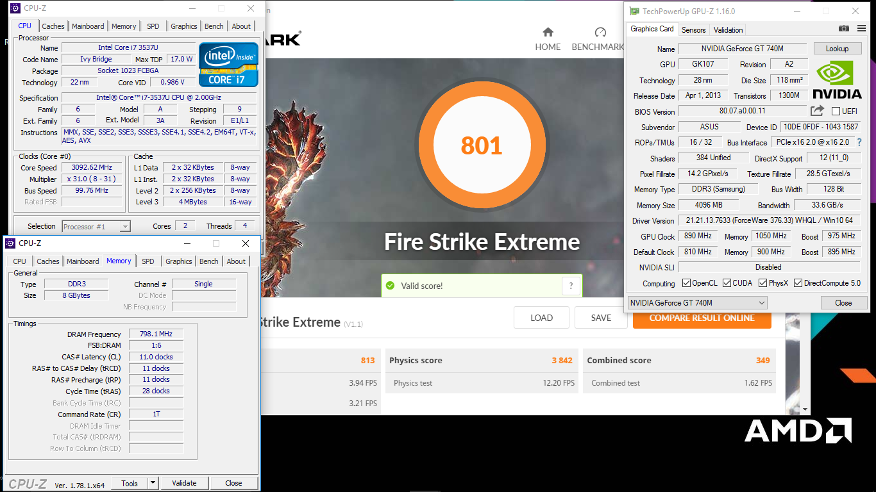The width and height of the screenshot is (876, 492).
Task: Click the BIOS export share icon in GPU-Z
Action: click(x=818, y=111)
